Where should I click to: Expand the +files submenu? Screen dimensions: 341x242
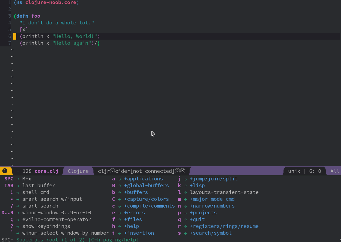[x=133, y=219]
